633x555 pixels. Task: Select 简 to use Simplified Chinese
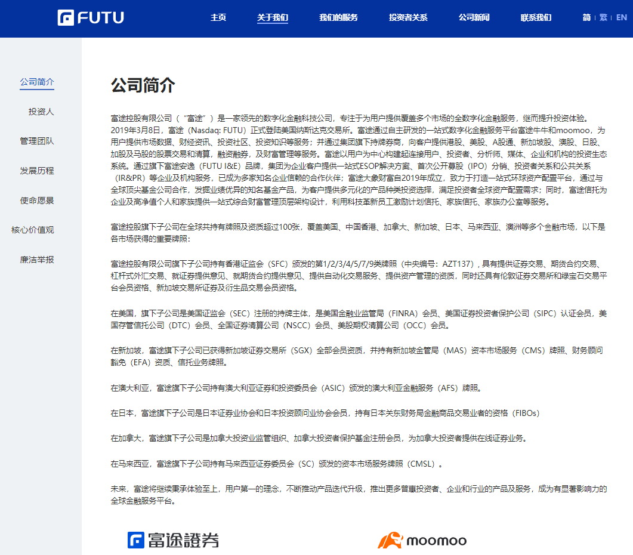587,18
